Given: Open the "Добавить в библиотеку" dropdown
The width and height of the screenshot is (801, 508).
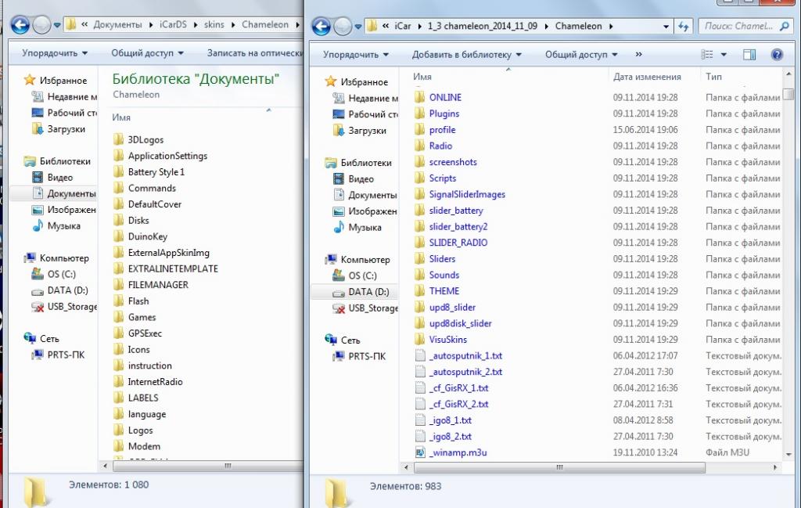Looking at the screenshot, I should tap(466, 55).
